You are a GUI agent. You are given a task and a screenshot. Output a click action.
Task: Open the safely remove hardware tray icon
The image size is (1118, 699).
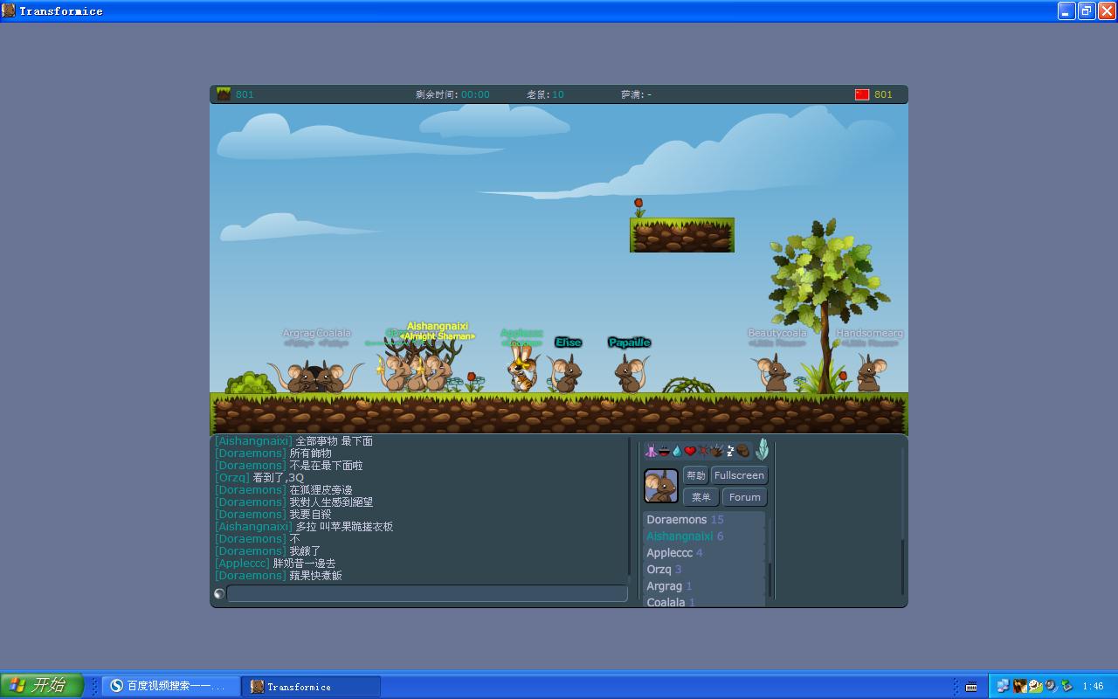[1066, 687]
